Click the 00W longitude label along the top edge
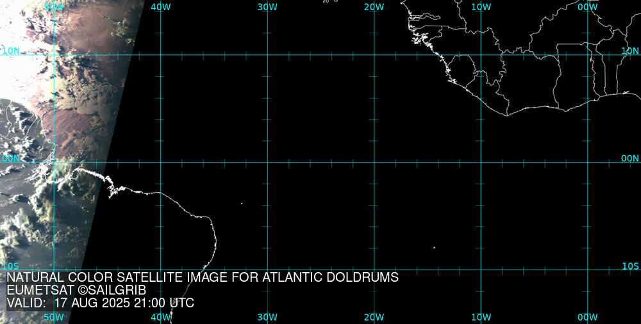This screenshot has width=641, height=324. 588,7
